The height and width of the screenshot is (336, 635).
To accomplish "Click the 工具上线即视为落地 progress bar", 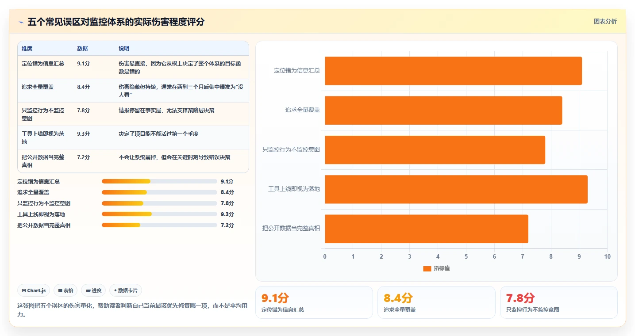I will click(x=159, y=214).
